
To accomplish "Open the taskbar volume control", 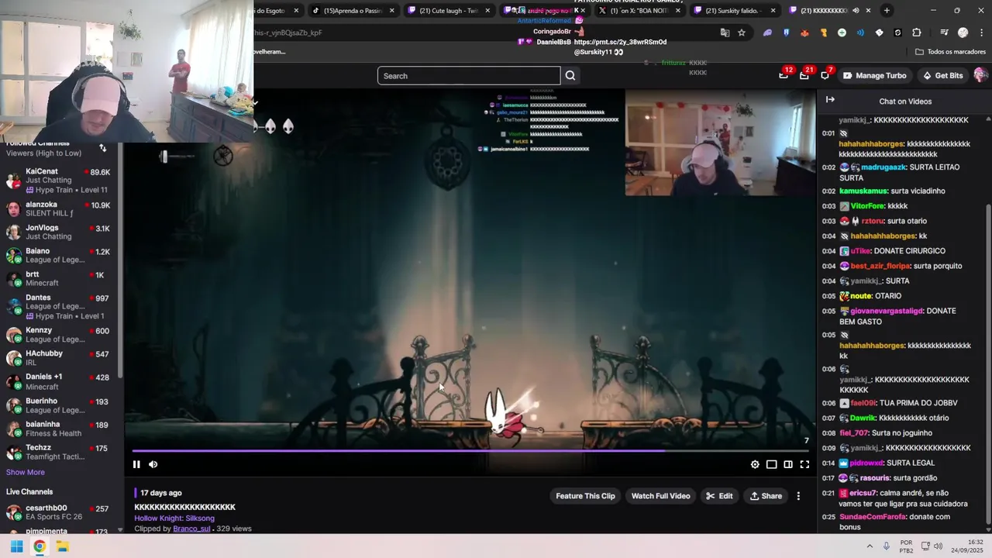I will 938,546.
